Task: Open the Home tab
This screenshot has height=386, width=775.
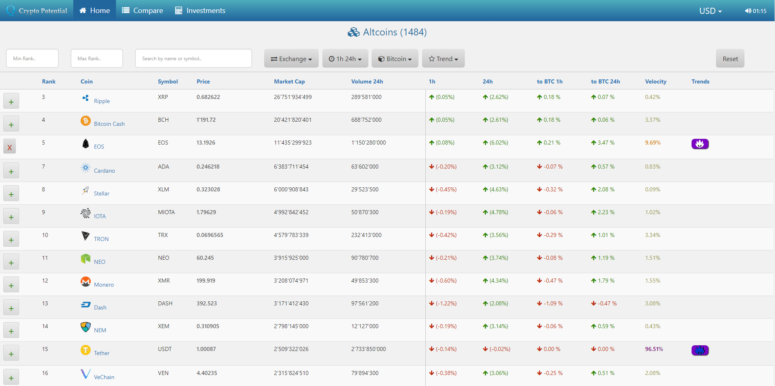Action: 94,11
